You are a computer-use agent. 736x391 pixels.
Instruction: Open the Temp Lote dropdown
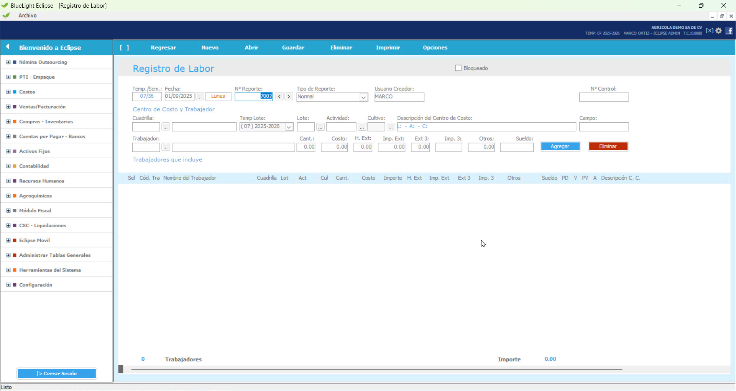(289, 127)
